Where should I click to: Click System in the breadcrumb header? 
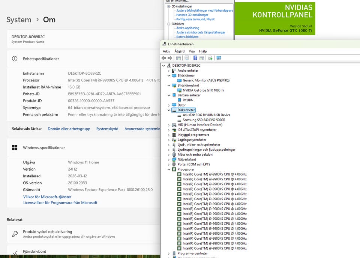[x=19, y=20]
